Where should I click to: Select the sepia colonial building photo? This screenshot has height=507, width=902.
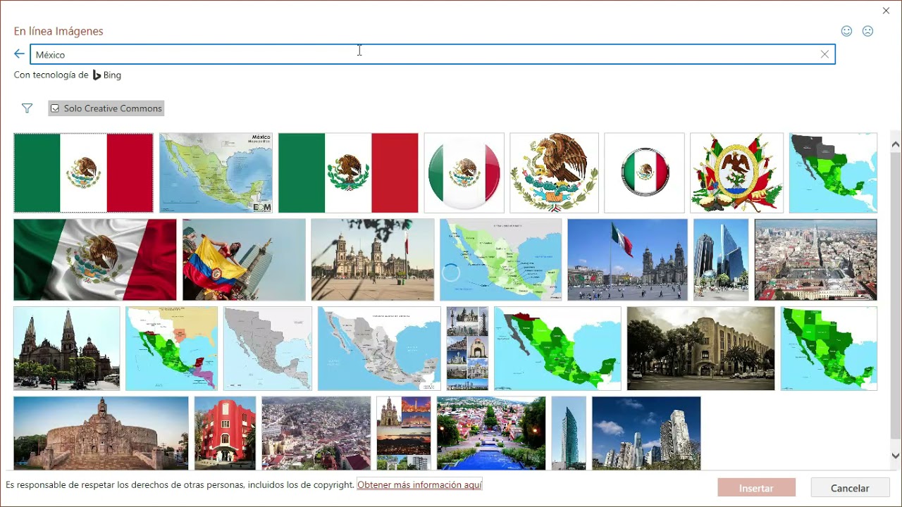tap(701, 349)
